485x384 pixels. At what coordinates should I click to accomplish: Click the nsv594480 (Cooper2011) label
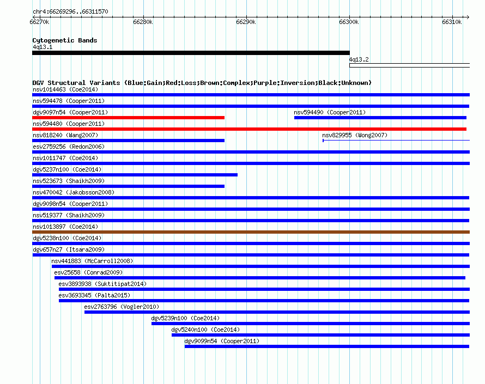pyautogui.click(x=69, y=124)
